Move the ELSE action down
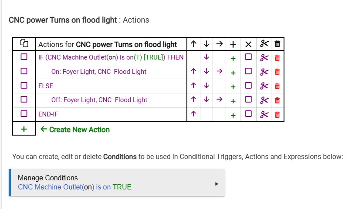 coord(206,86)
